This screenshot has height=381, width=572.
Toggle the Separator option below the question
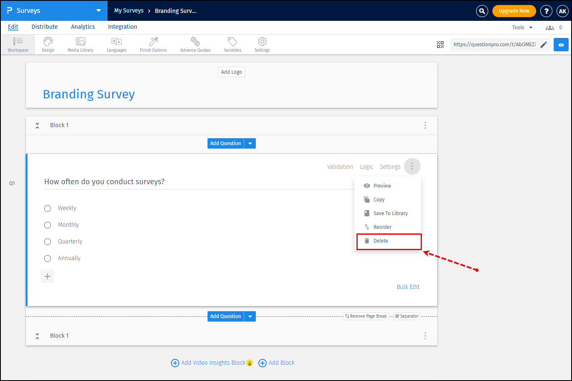[406, 316]
